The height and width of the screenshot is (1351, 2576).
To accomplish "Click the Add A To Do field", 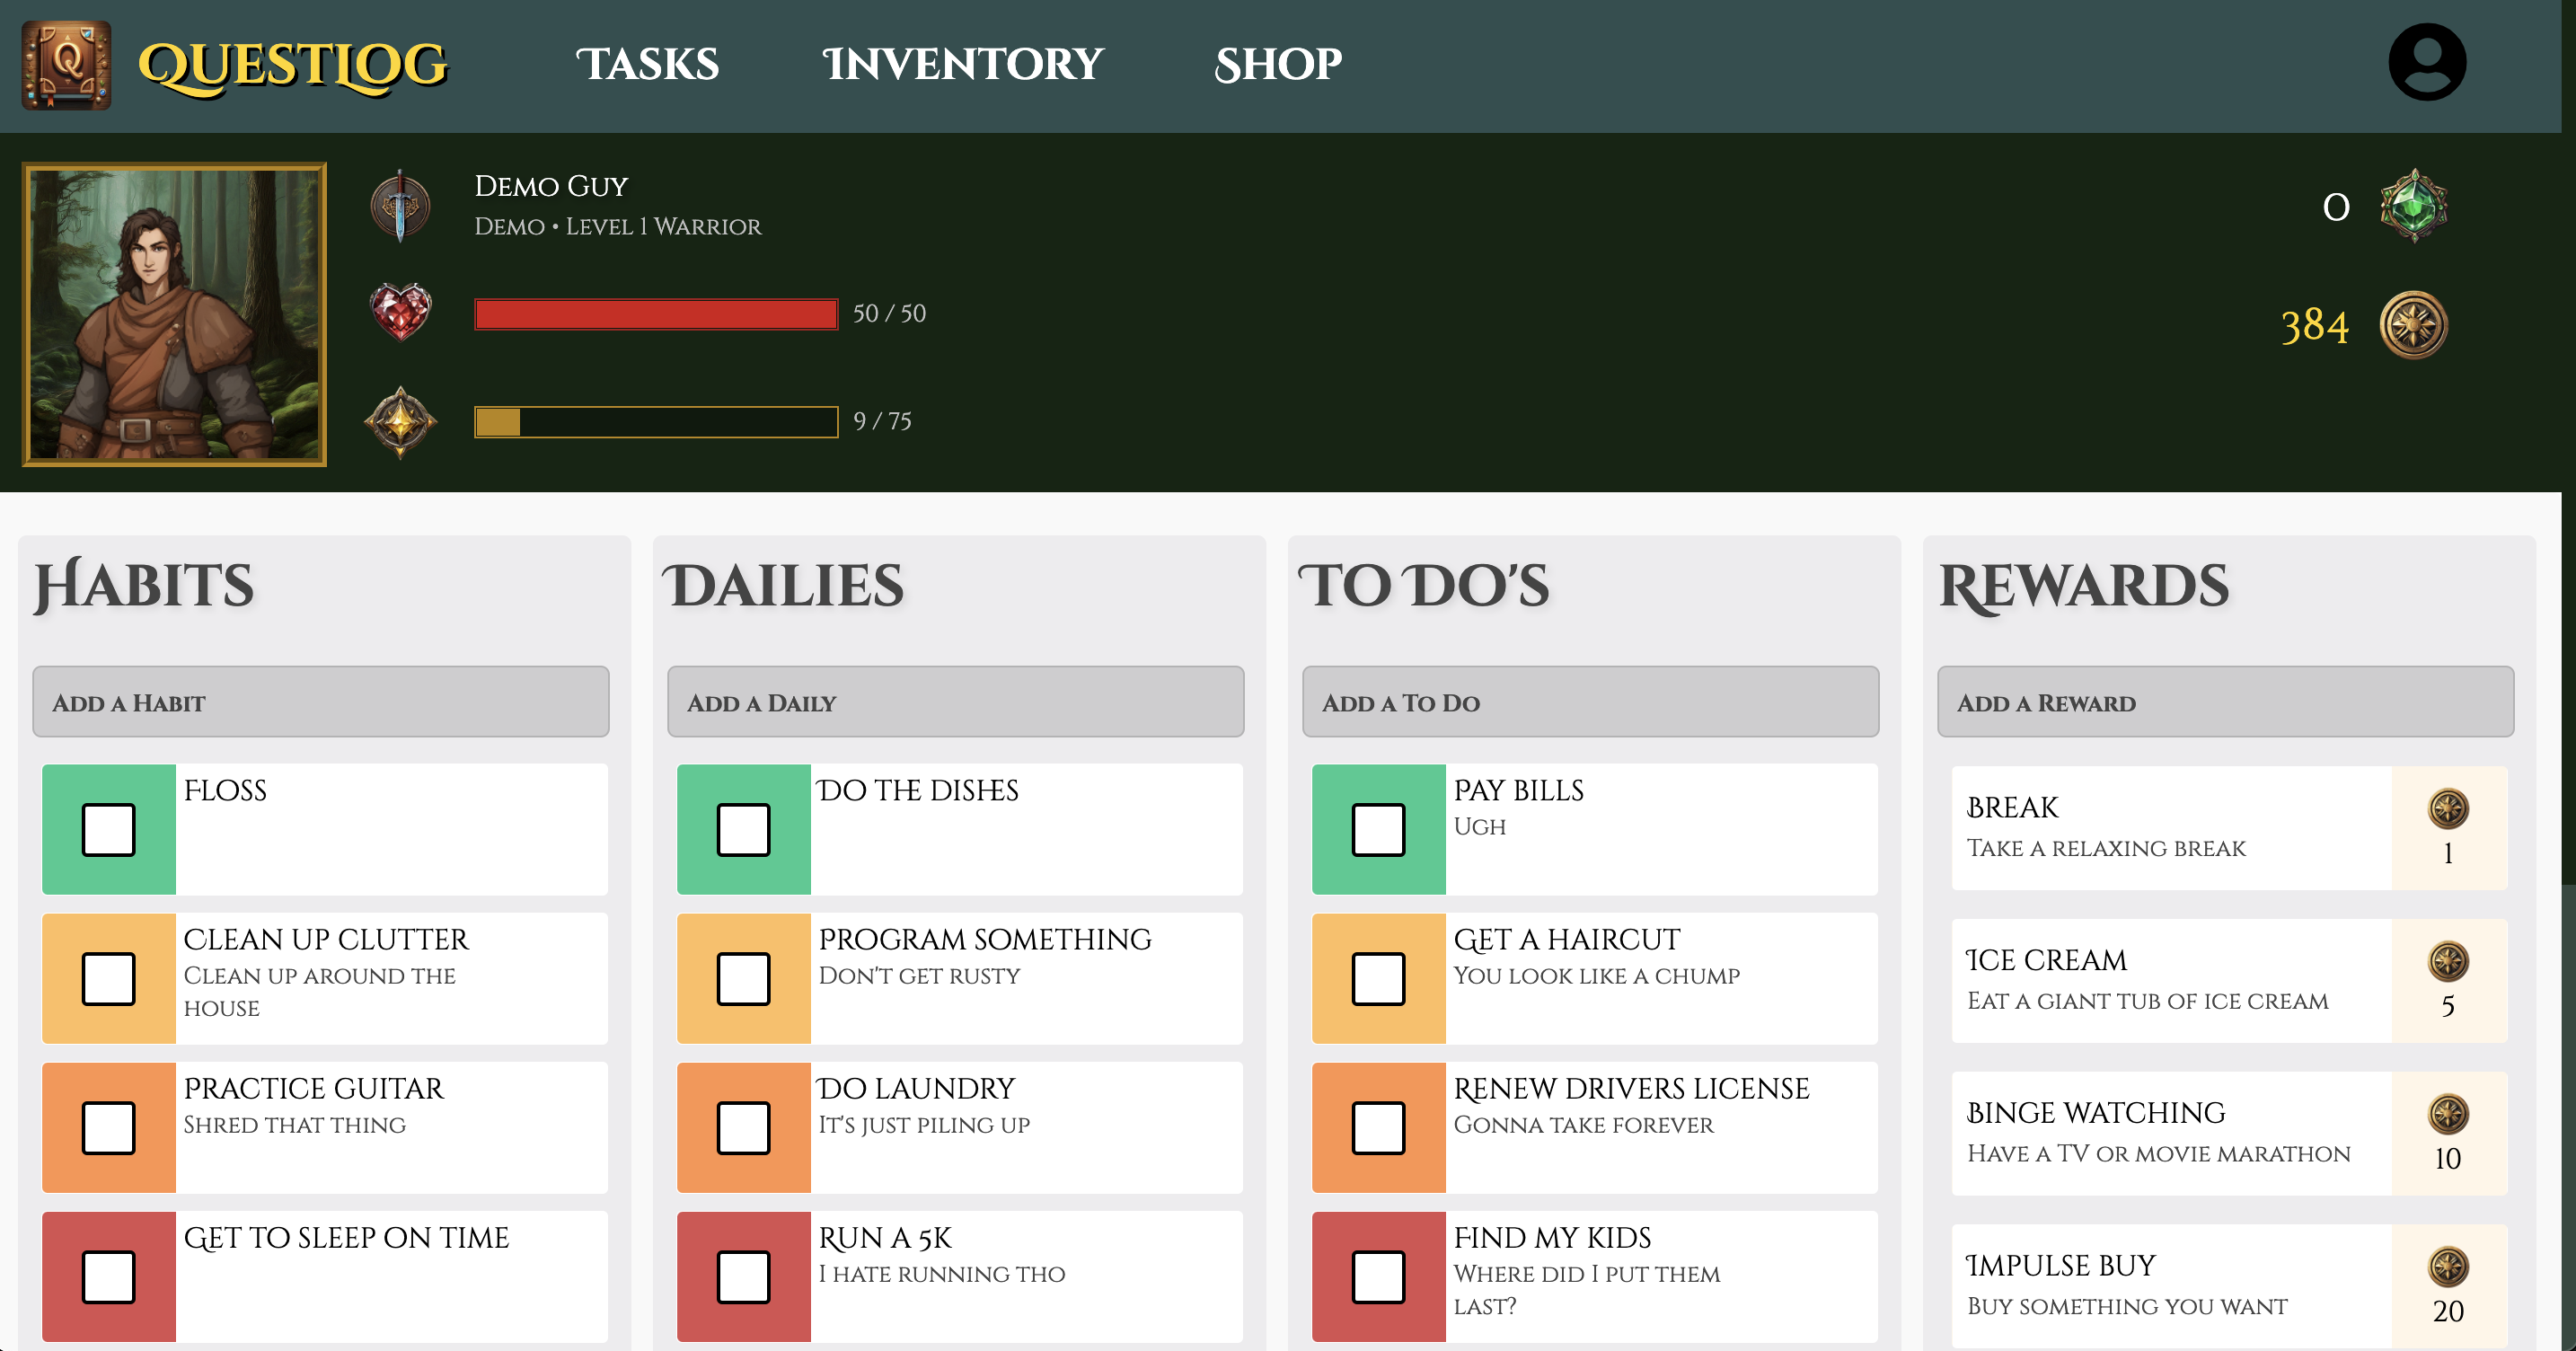I will [1591, 702].
